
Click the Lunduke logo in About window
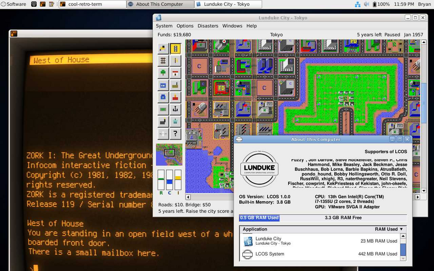[259, 168]
